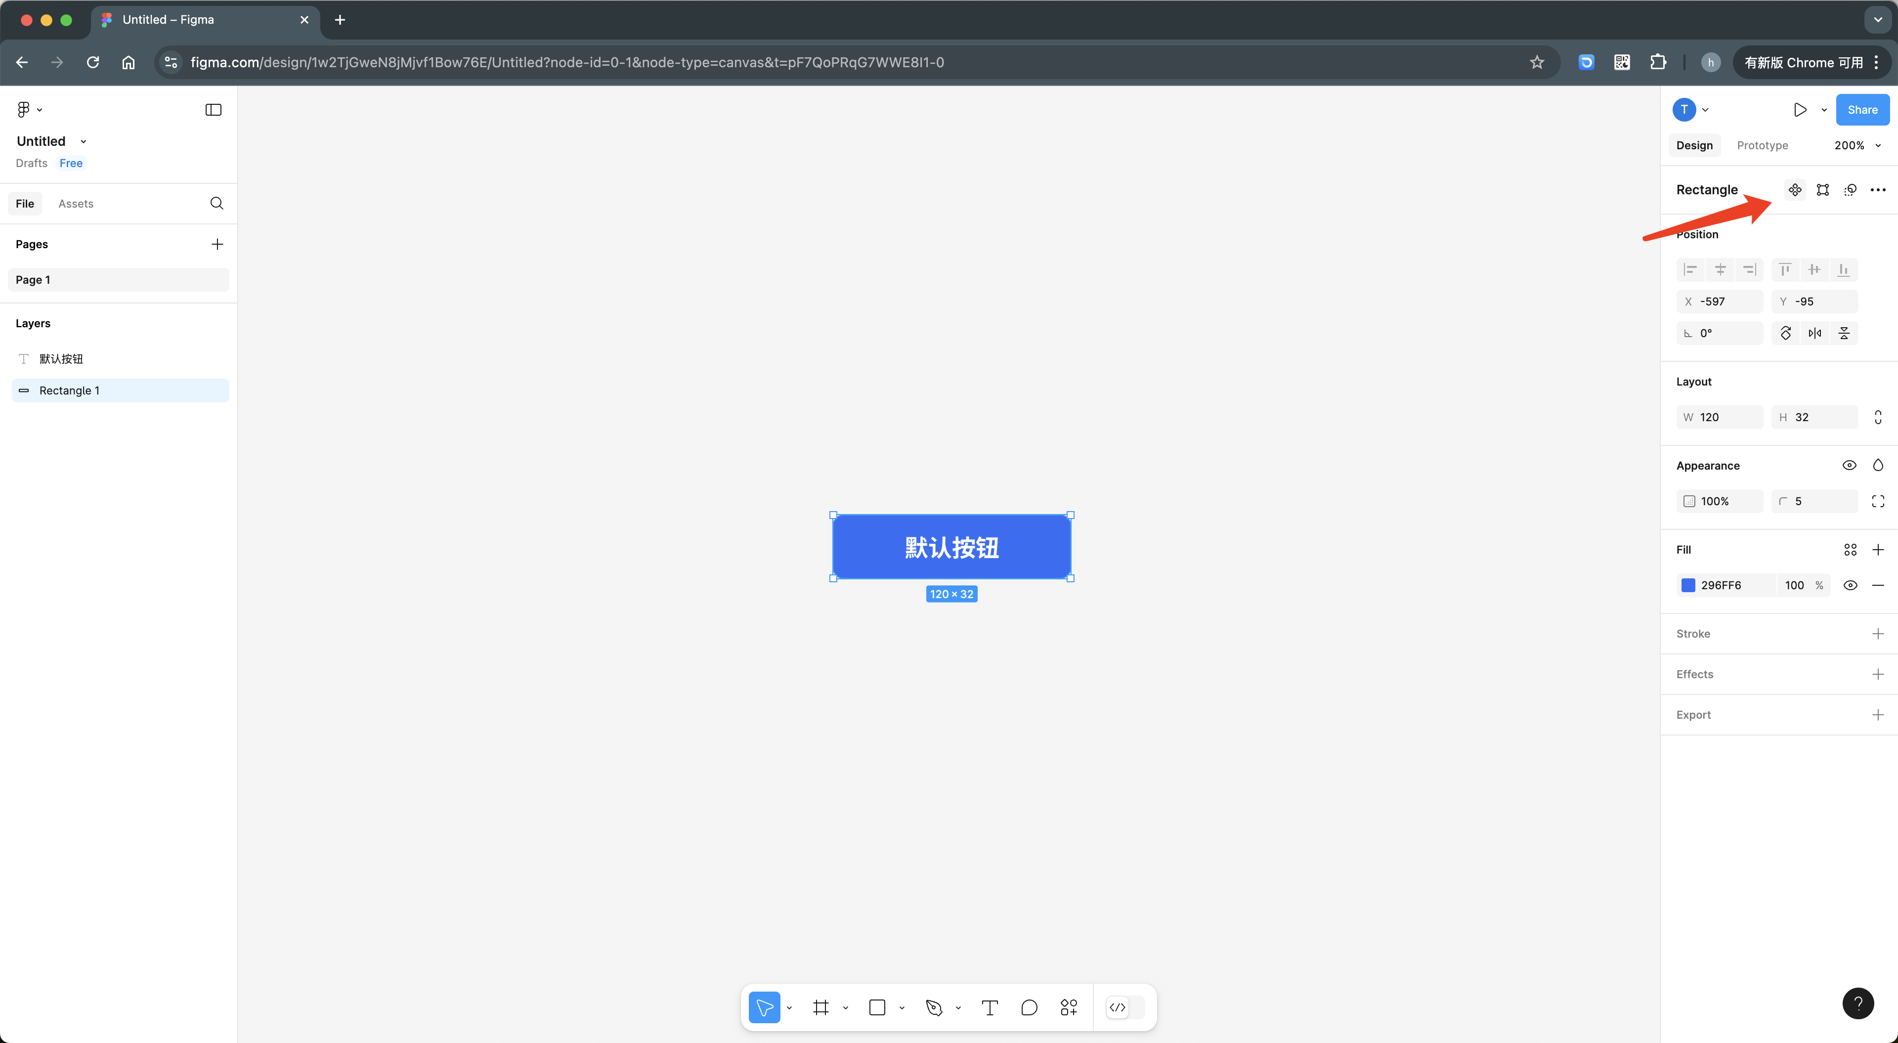The image size is (1898, 1043).
Task: Open the Figma main menu logo
Action: click(24, 110)
